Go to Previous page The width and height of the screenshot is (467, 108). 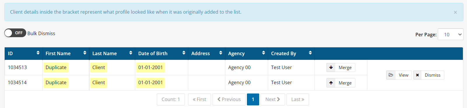pyautogui.click(x=229, y=99)
